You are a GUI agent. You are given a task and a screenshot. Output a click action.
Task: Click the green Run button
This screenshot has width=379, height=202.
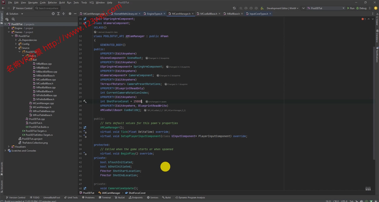[x=350, y=8]
